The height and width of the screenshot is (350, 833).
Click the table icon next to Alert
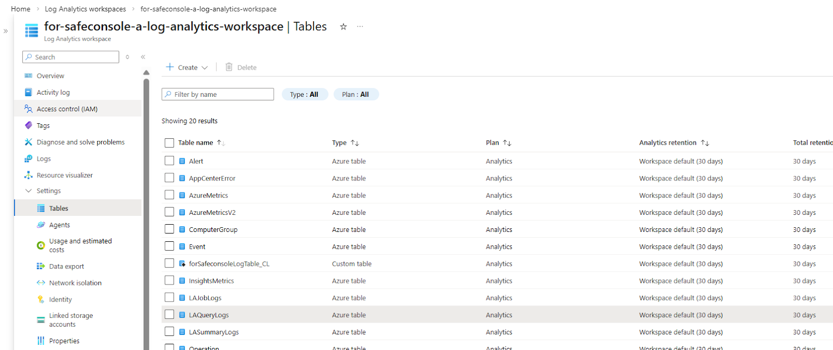[x=182, y=161]
